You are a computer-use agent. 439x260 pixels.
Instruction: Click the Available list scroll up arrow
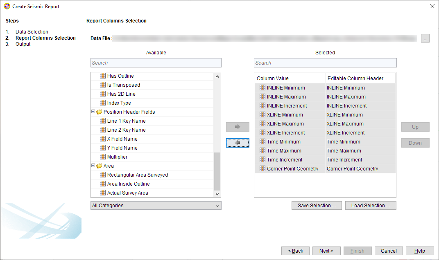[217, 76]
